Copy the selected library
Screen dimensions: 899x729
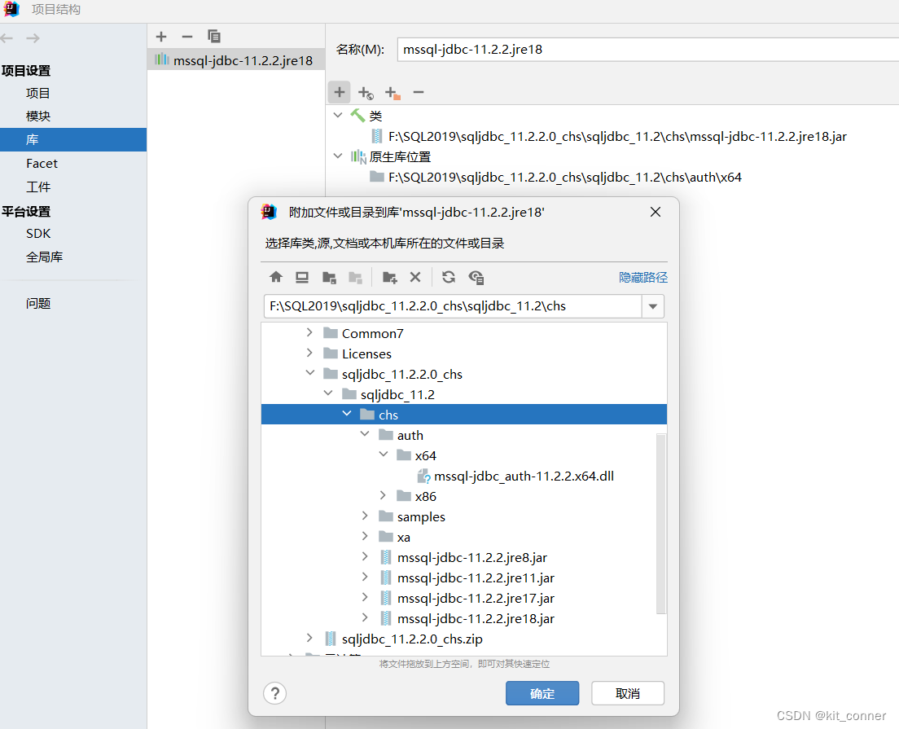tap(214, 37)
